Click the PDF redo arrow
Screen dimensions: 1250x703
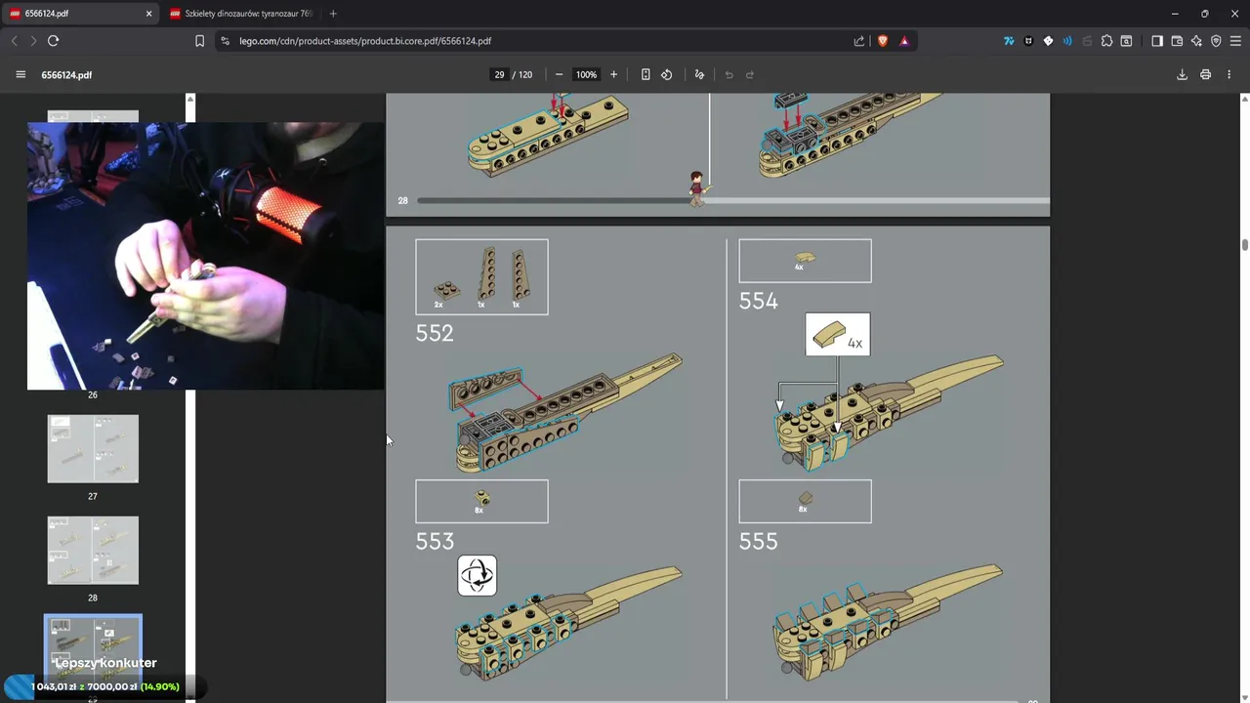coord(750,75)
